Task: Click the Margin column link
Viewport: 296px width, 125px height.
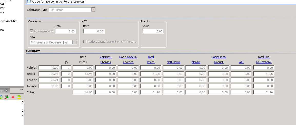Action: (x=196, y=62)
